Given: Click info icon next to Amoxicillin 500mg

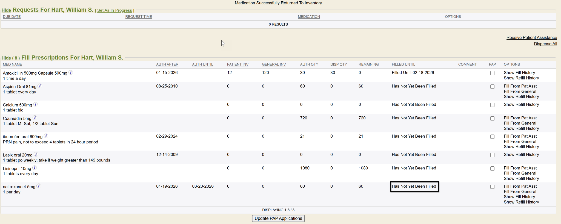Looking at the screenshot, I should (x=71, y=72).
